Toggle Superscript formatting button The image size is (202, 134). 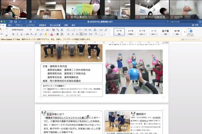coord(36,34)
